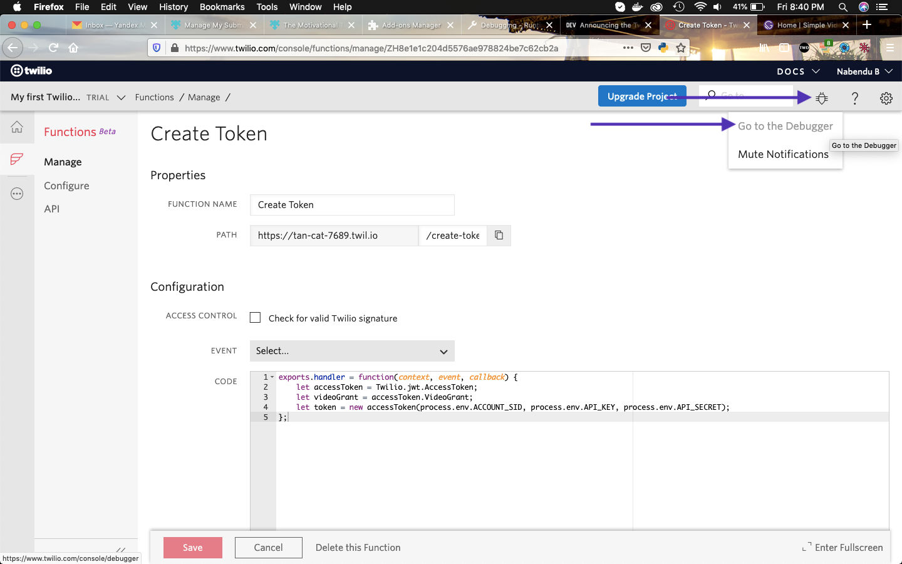
Task: Click the Python extension icon in address bar
Action: [x=663, y=48]
